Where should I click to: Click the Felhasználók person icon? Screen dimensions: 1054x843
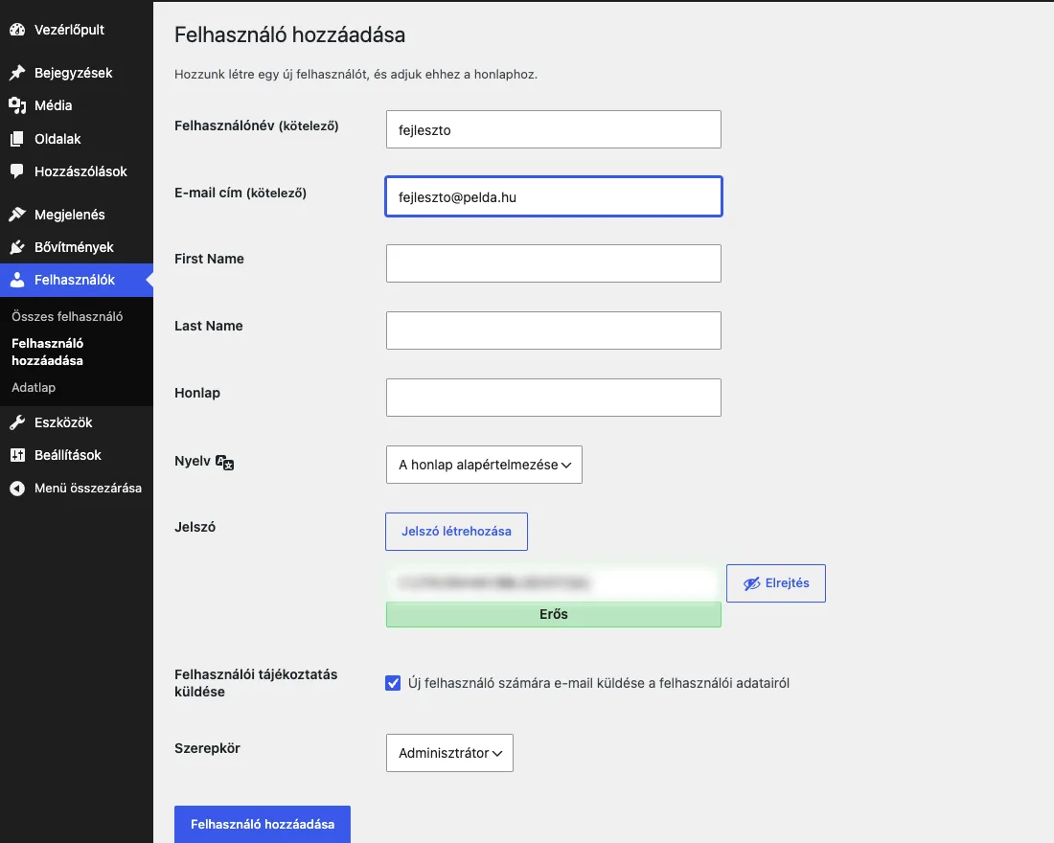(17, 280)
